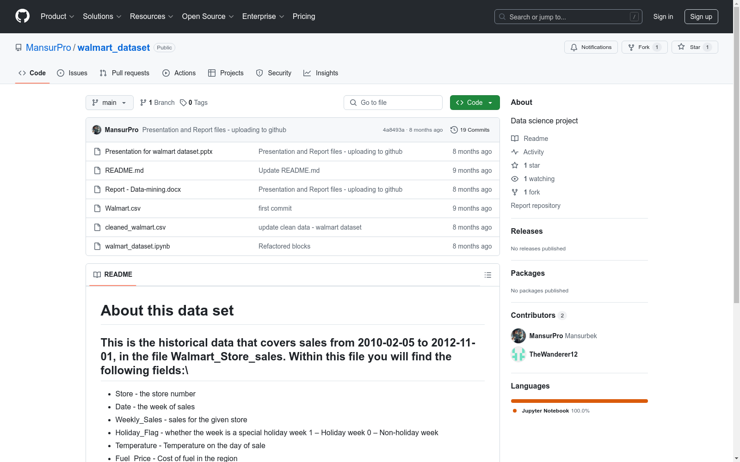This screenshot has height=462, width=740.
Task: Click the eye icon beside 1 watching
Action: (515, 179)
